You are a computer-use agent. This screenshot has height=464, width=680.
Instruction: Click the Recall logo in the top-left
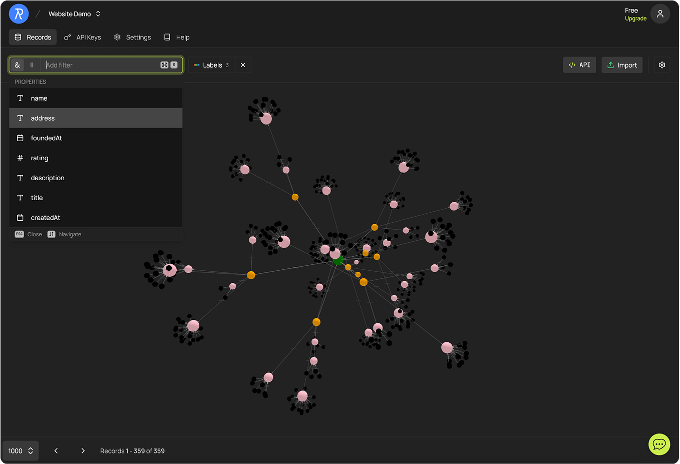coord(19,14)
